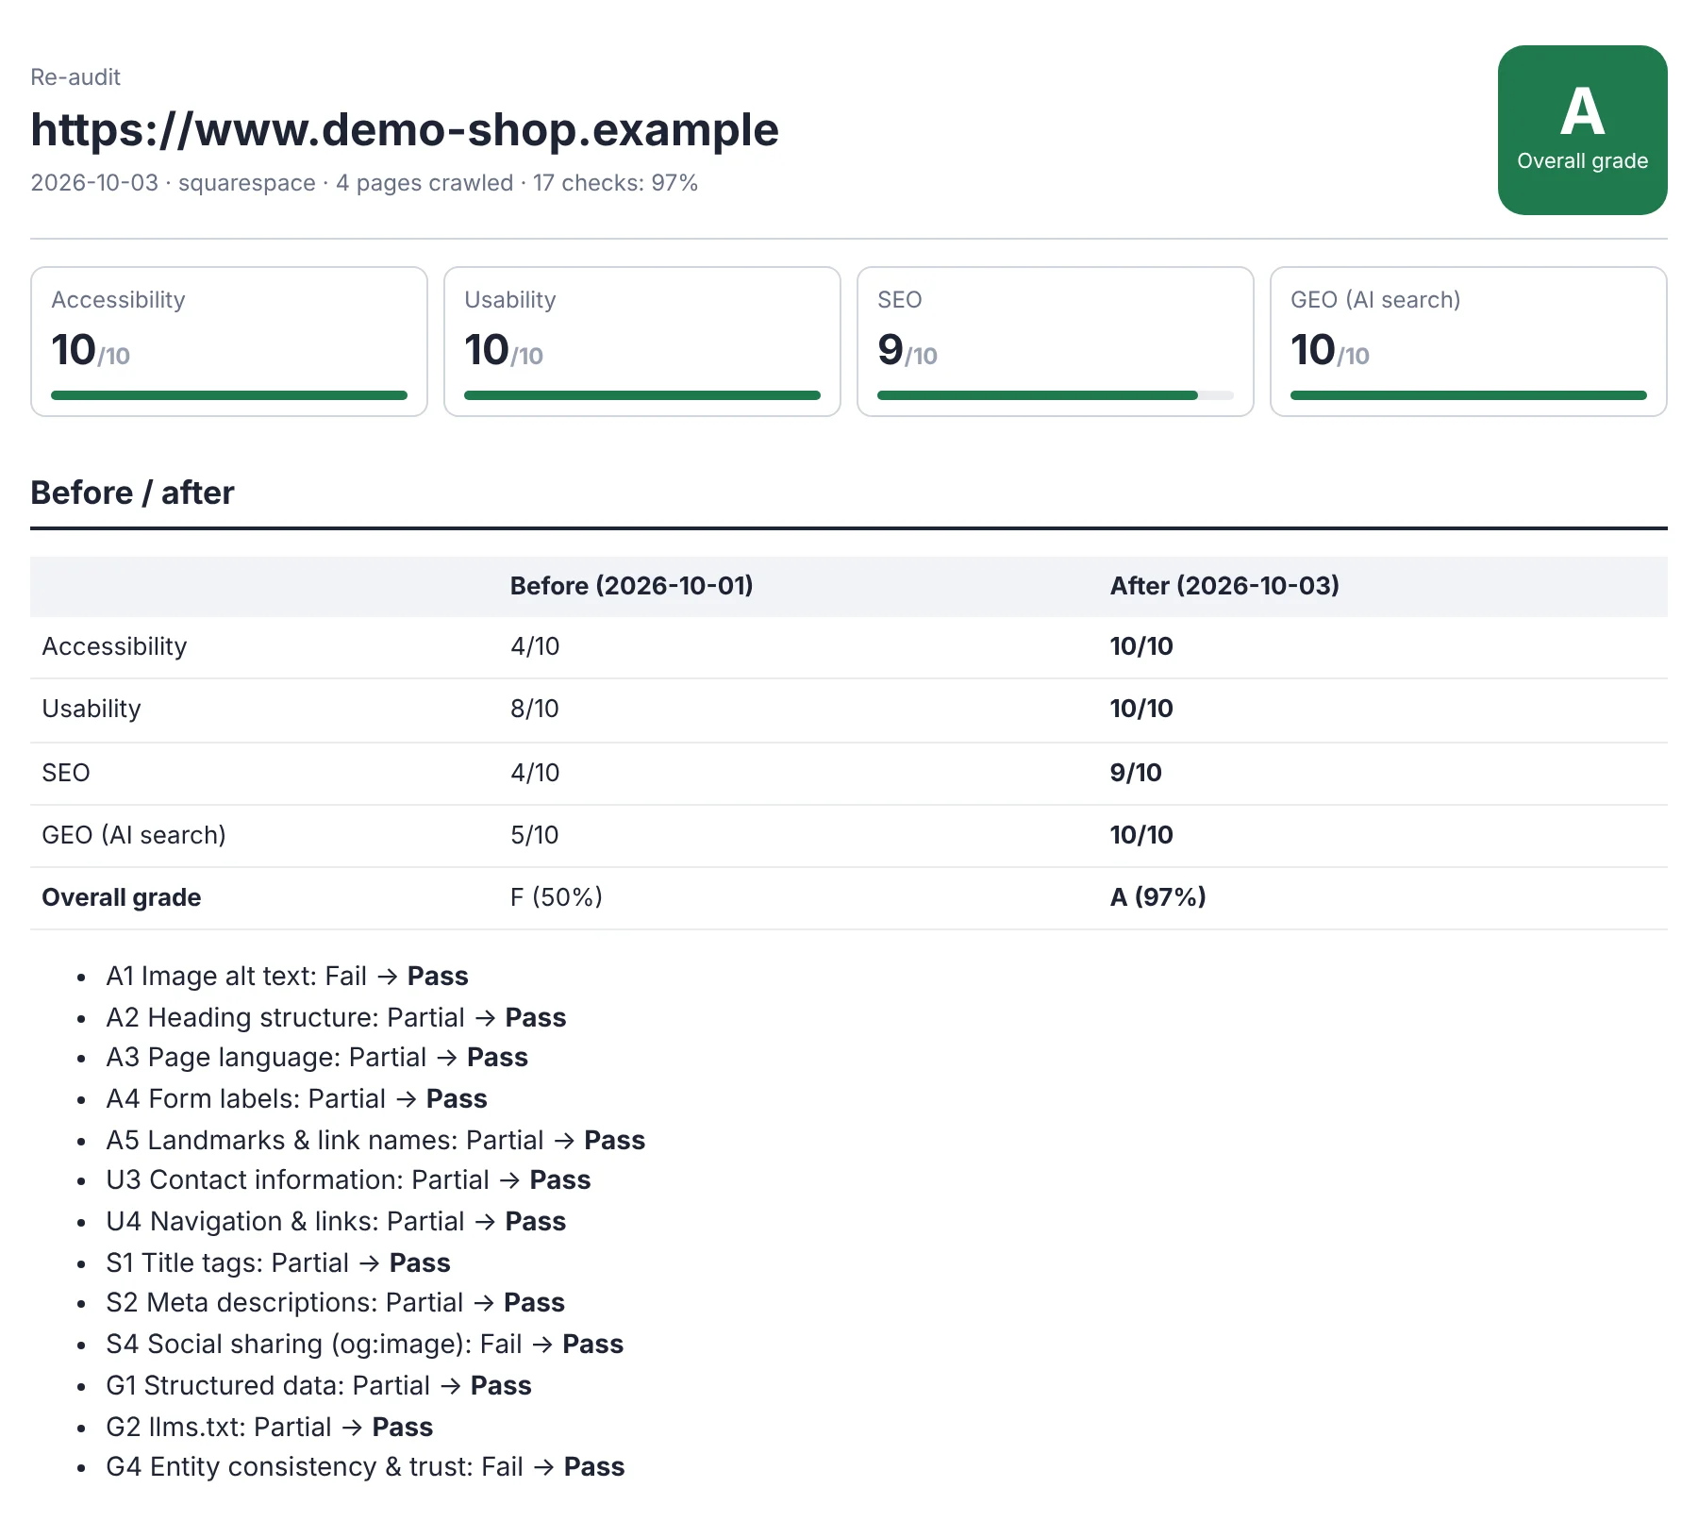The image size is (1698, 1521).
Task: Click the A4 Form labels item
Action: pos(297,1098)
